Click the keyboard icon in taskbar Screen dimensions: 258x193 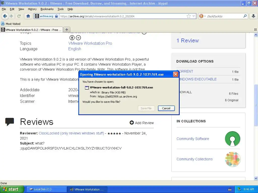(x=230, y=189)
